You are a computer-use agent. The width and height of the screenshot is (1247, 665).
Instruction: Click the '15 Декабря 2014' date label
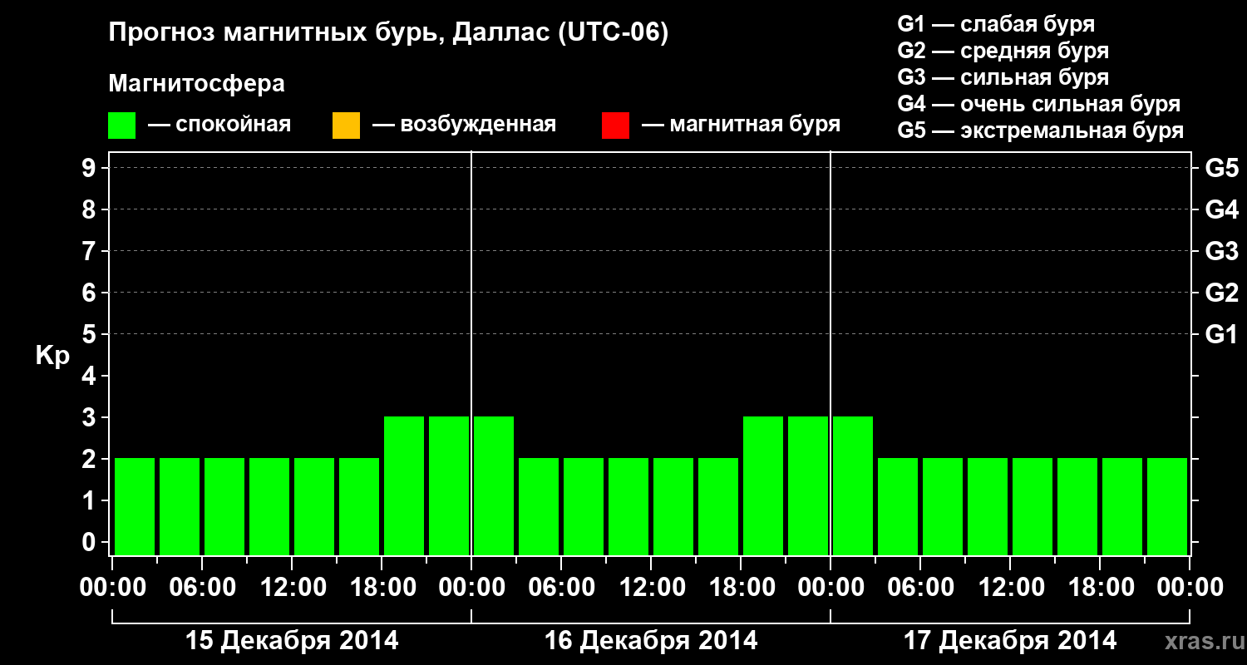click(x=292, y=641)
